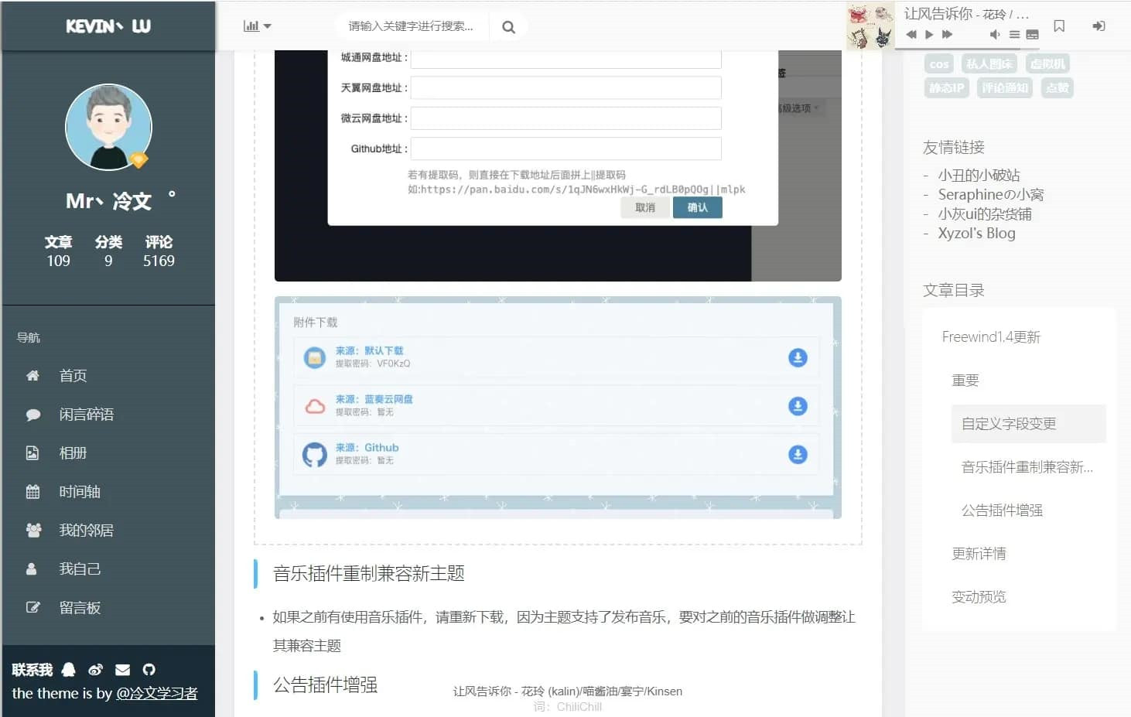The image size is (1131, 717).
Task: Click the KEVIN LU site logo
Action: (108, 26)
